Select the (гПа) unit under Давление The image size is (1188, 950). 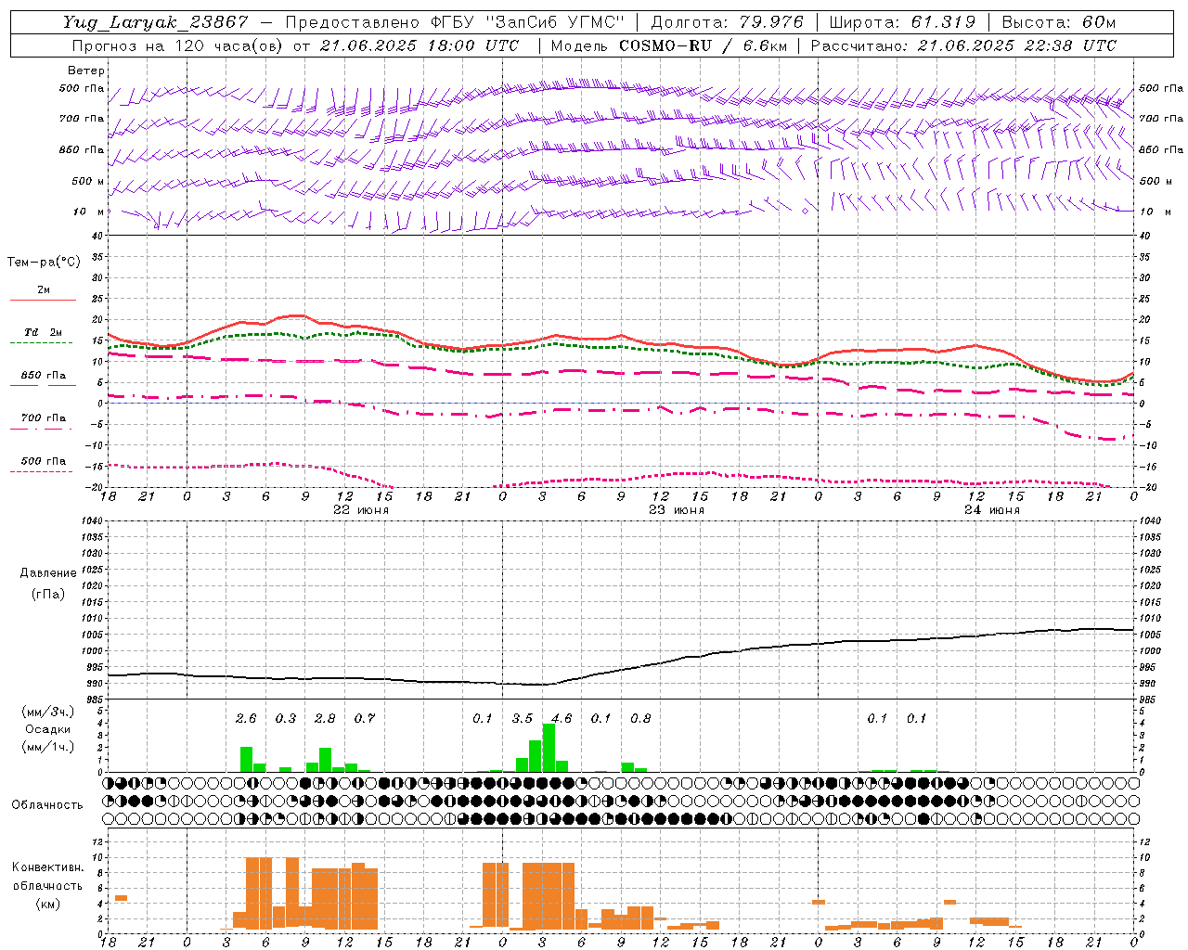pos(48,594)
